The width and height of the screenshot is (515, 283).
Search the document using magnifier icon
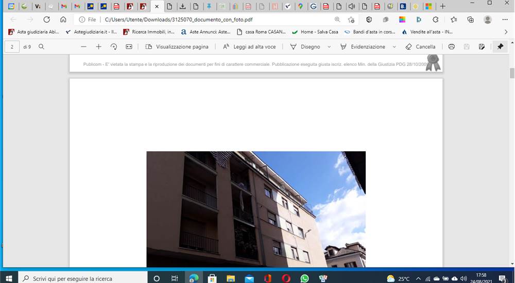[41, 47]
